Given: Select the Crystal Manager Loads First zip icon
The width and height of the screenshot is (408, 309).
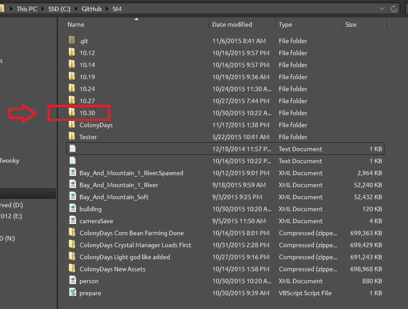Looking at the screenshot, I should pyautogui.click(x=72, y=244).
